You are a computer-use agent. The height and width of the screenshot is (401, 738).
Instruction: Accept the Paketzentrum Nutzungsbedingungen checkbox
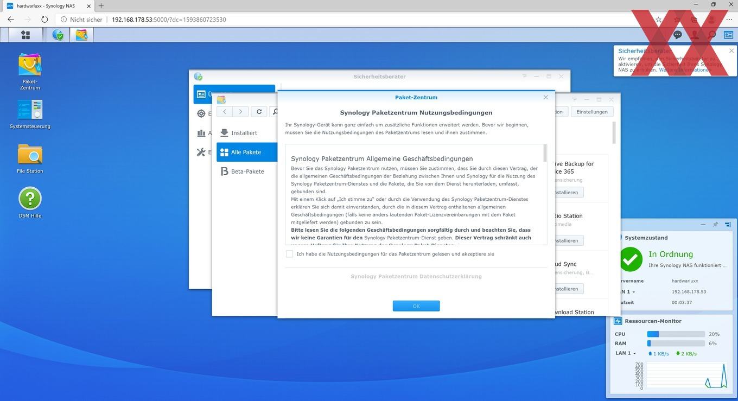[x=289, y=254]
